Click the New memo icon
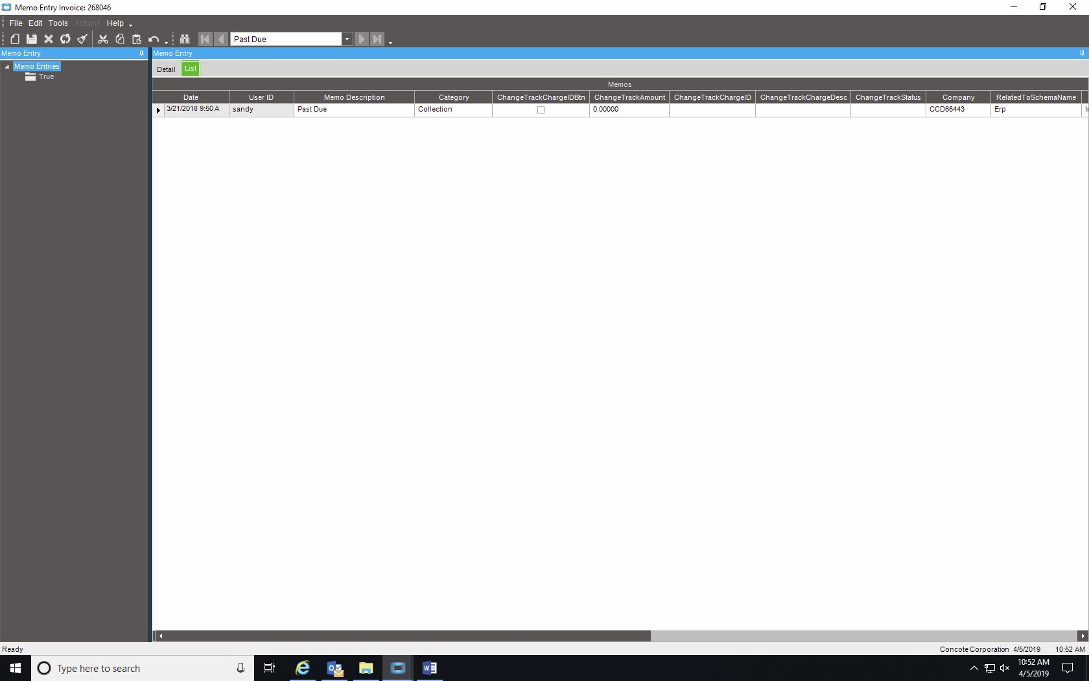This screenshot has height=681, width=1089. [x=15, y=39]
